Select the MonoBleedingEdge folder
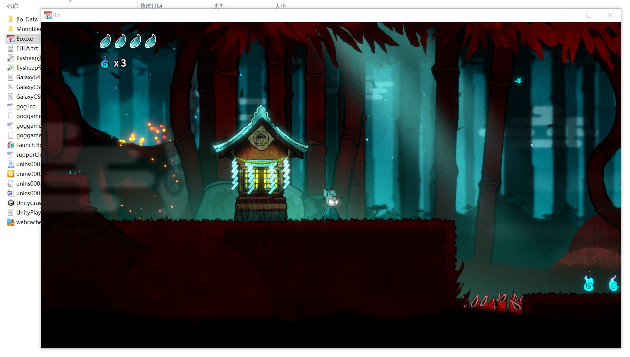The height and width of the screenshot is (357, 630). 28,29
